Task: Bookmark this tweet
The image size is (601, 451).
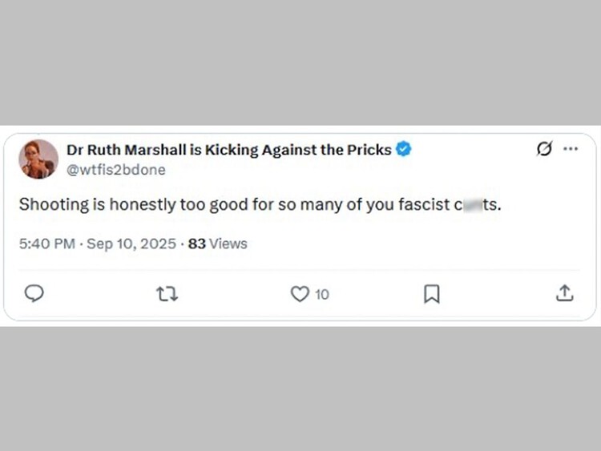Action: click(x=431, y=294)
